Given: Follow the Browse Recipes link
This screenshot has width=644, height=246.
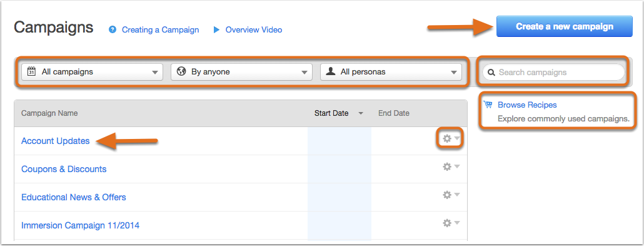Looking at the screenshot, I should [x=527, y=105].
